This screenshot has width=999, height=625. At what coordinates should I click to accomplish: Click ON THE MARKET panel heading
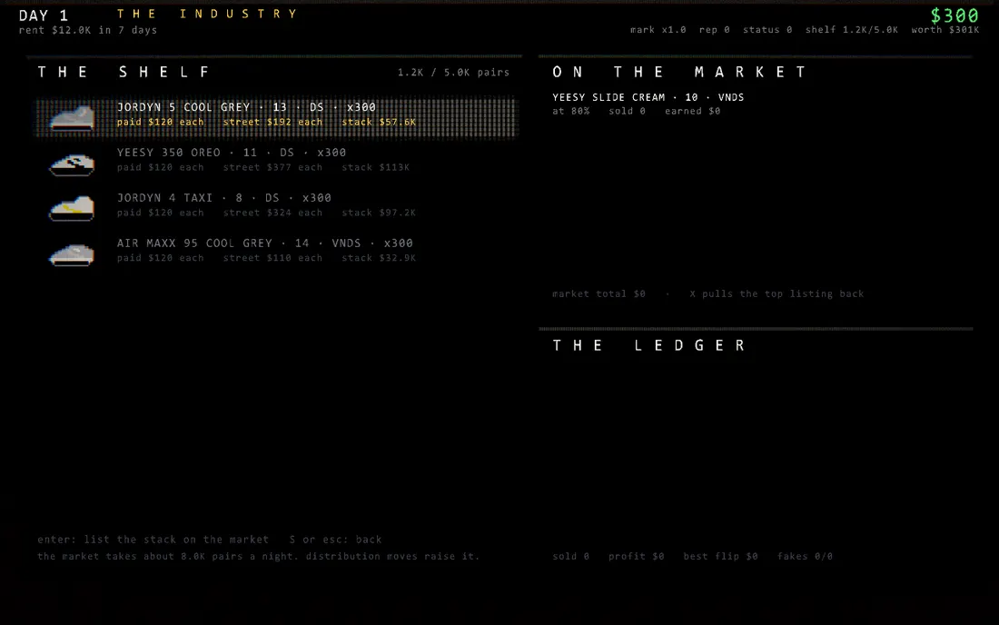click(679, 72)
